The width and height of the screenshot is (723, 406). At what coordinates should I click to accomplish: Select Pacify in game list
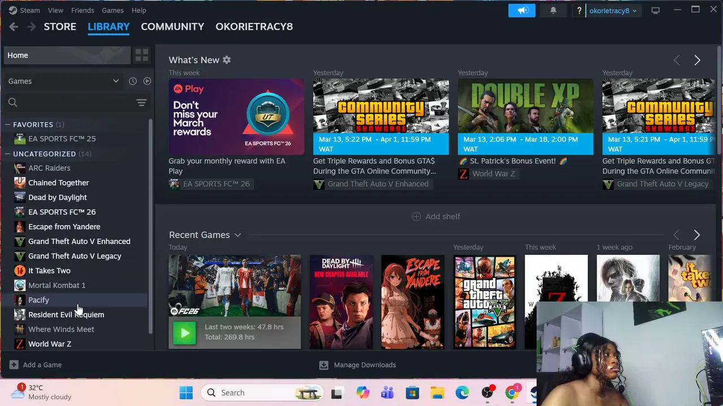click(x=38, y=300)
